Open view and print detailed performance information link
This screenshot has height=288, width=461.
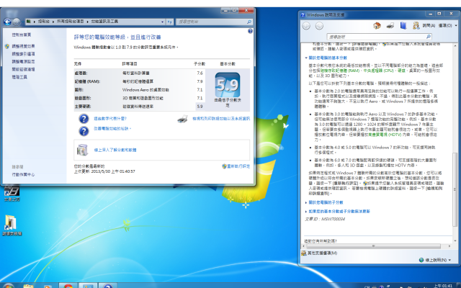[x=221, y=118]
